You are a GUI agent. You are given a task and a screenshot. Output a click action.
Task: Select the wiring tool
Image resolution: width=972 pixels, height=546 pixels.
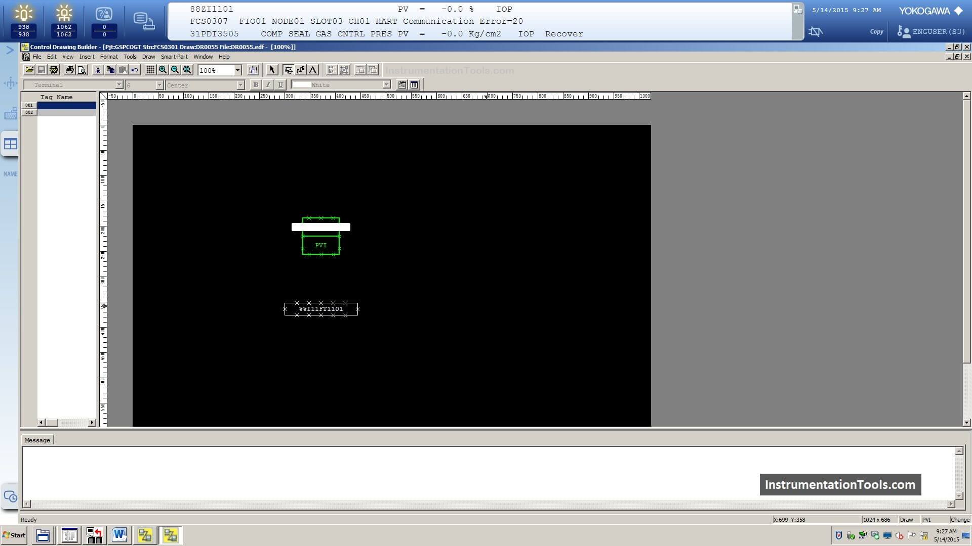[x=301, y=70]
